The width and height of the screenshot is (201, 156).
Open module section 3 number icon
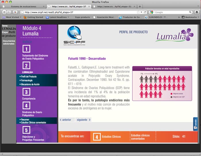(x=26, y=92)
